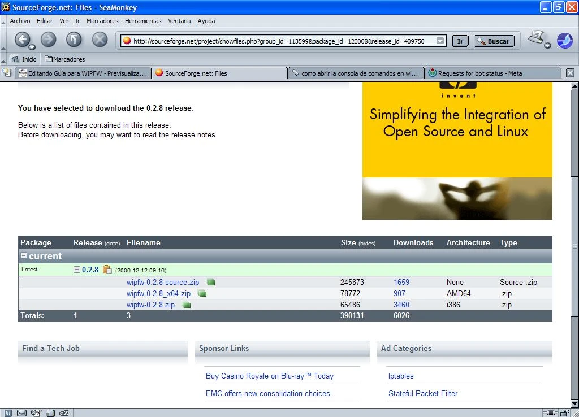
Task: Open Address Book from the status bar icon
Action: point(50,413)
